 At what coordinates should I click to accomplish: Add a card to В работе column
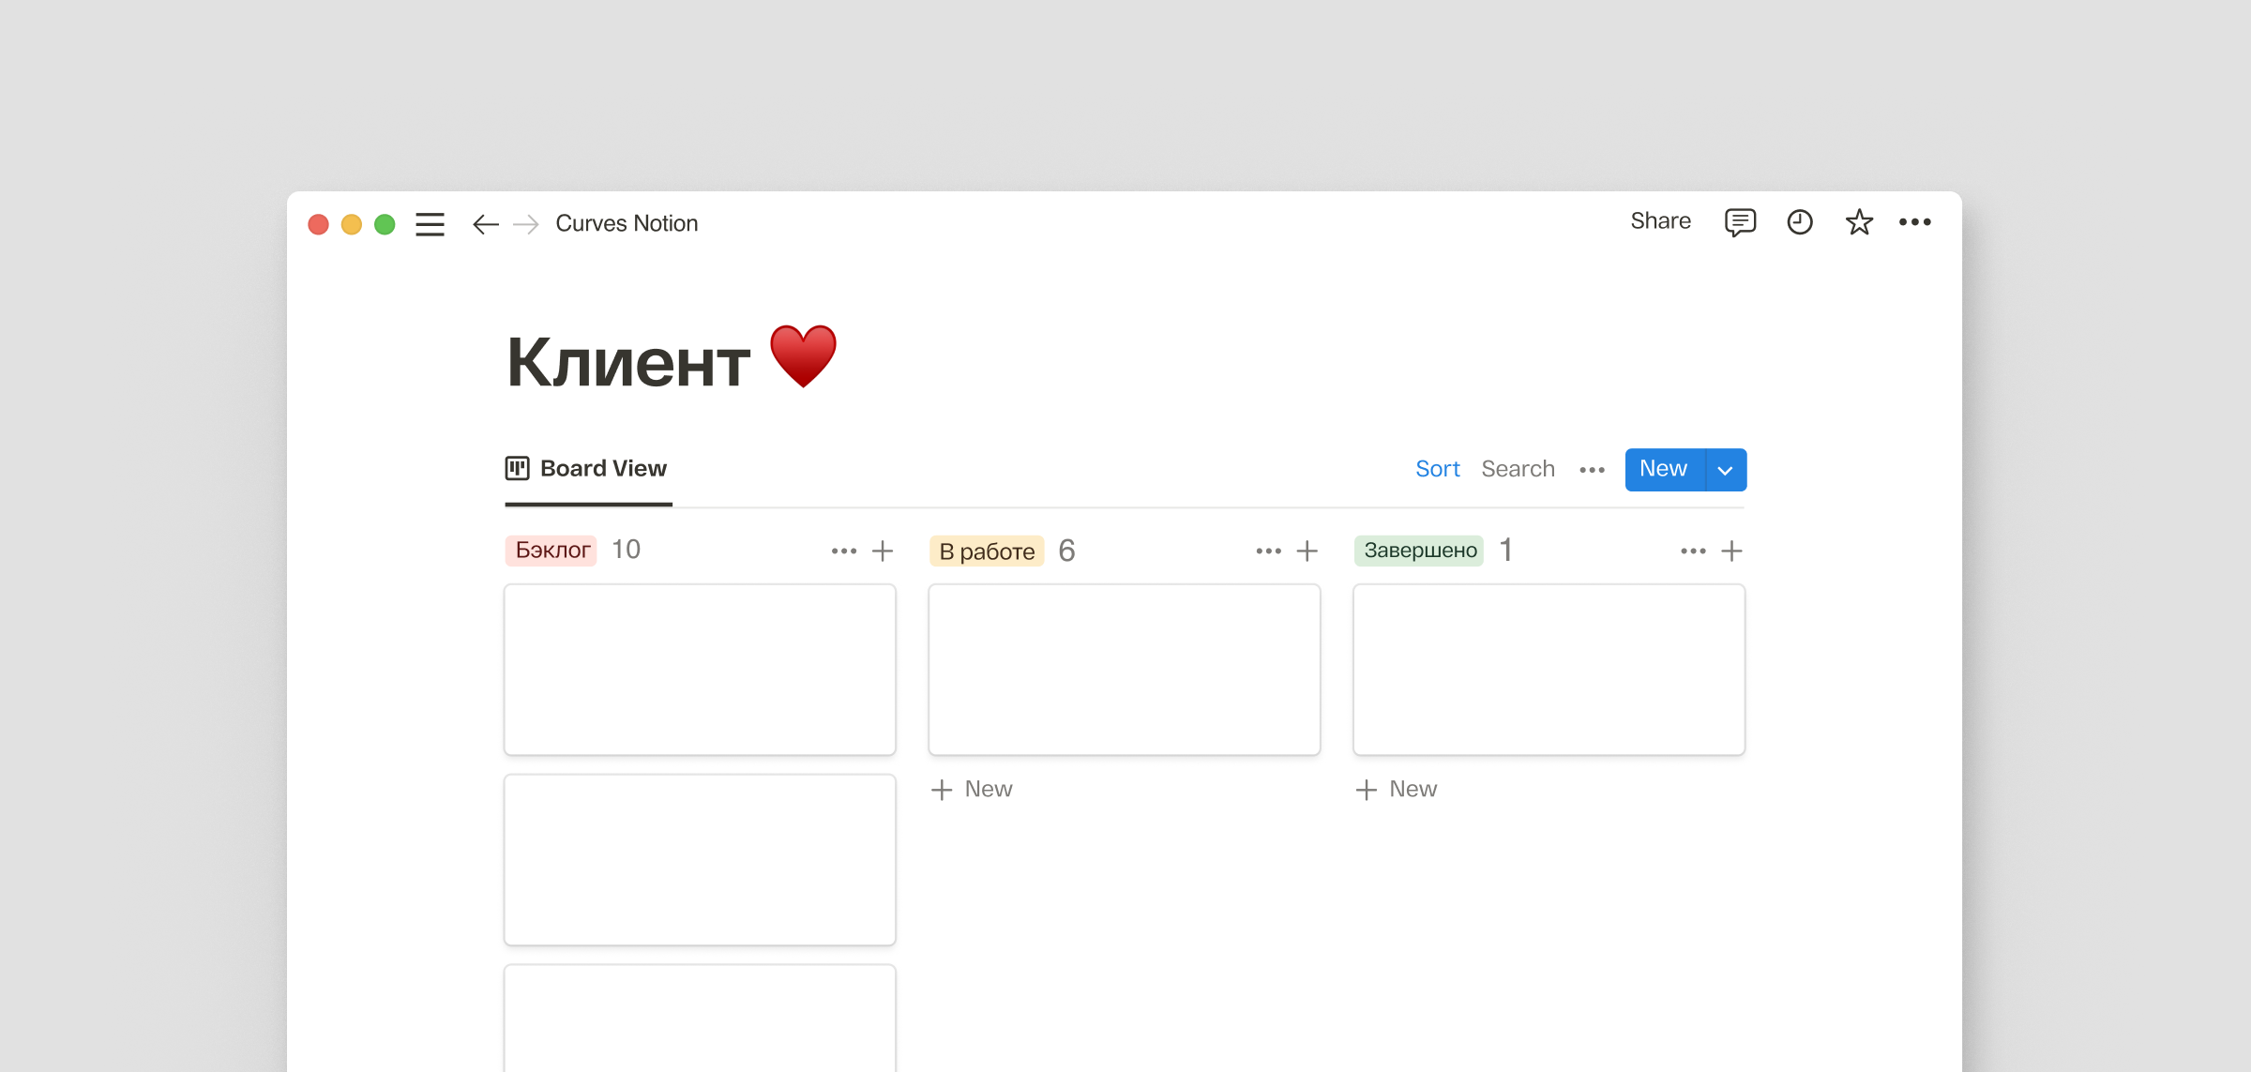tap(1307, 551)
